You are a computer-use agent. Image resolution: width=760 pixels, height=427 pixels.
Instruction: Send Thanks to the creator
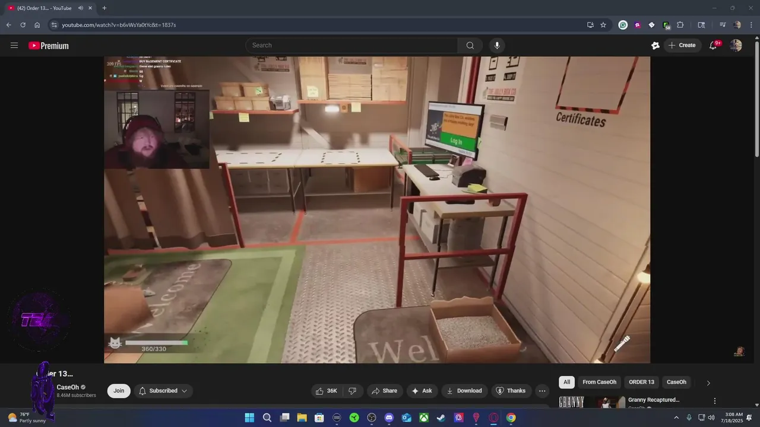point(511,391)
